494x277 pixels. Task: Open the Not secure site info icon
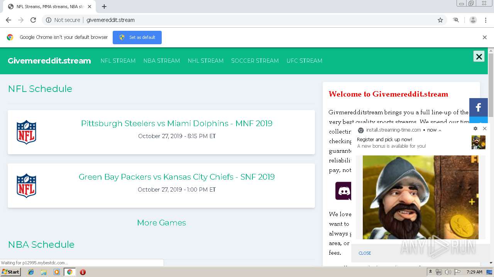point(49,20)
